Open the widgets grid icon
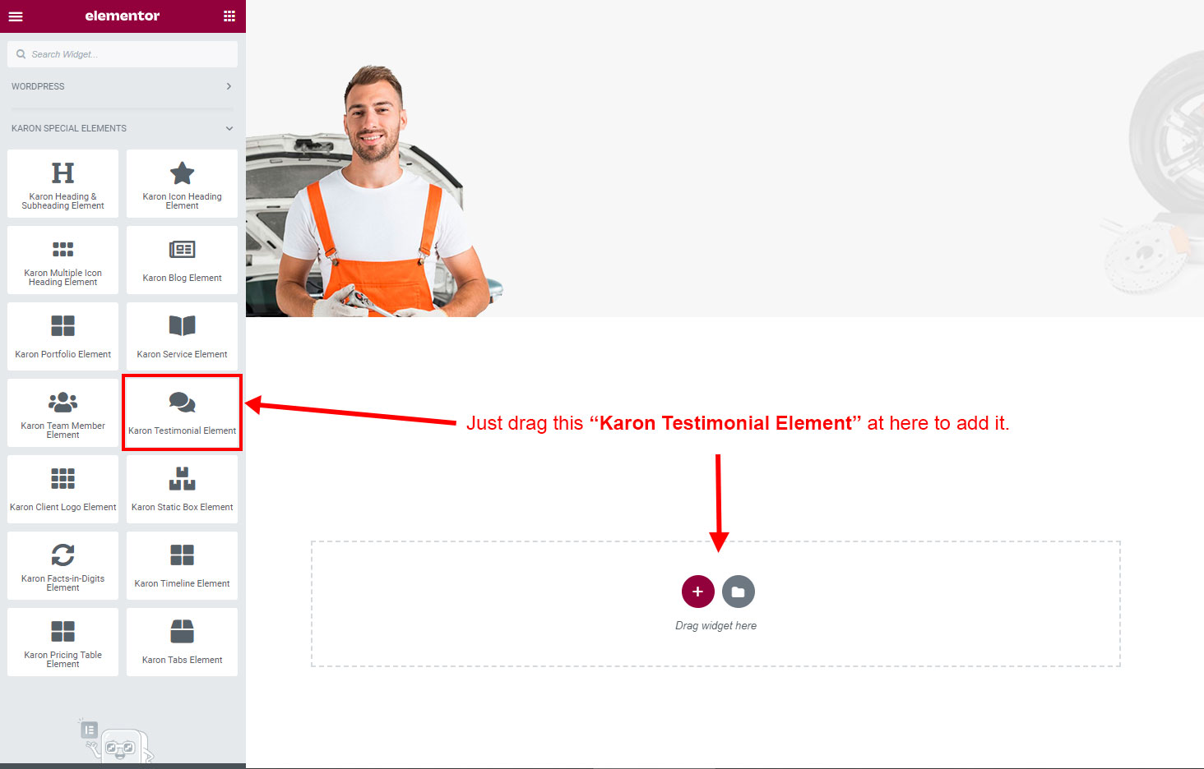Viewport: 1204px width, 769px height. 229,16
